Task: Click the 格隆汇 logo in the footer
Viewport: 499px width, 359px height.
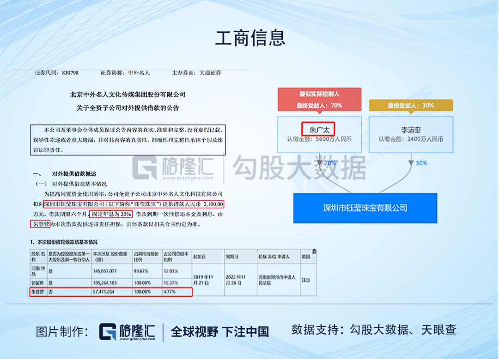Action: [128, 332]
